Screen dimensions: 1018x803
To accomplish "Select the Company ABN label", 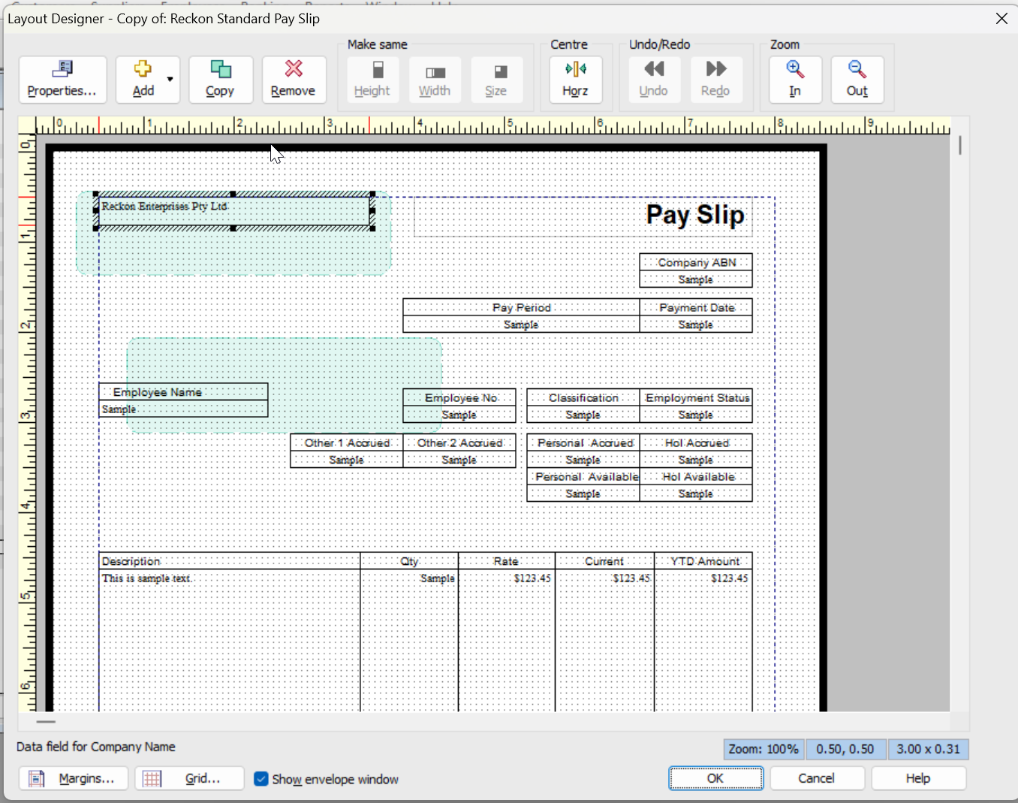I will click(x=696, y=262).
